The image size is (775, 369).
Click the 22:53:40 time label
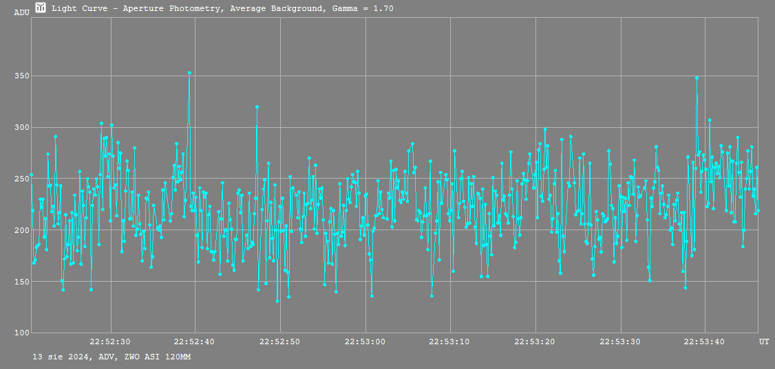tap(705, 342)
